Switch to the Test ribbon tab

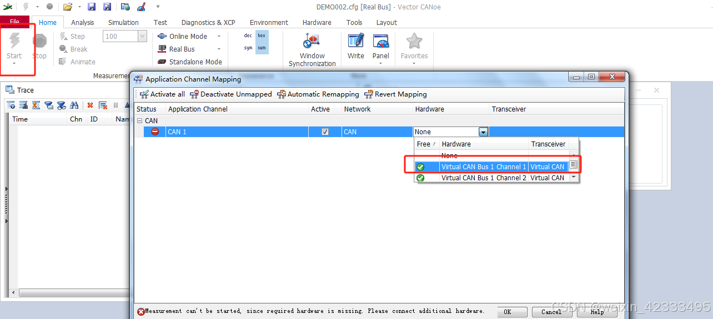pyautogui.click(x=160, y=23)
